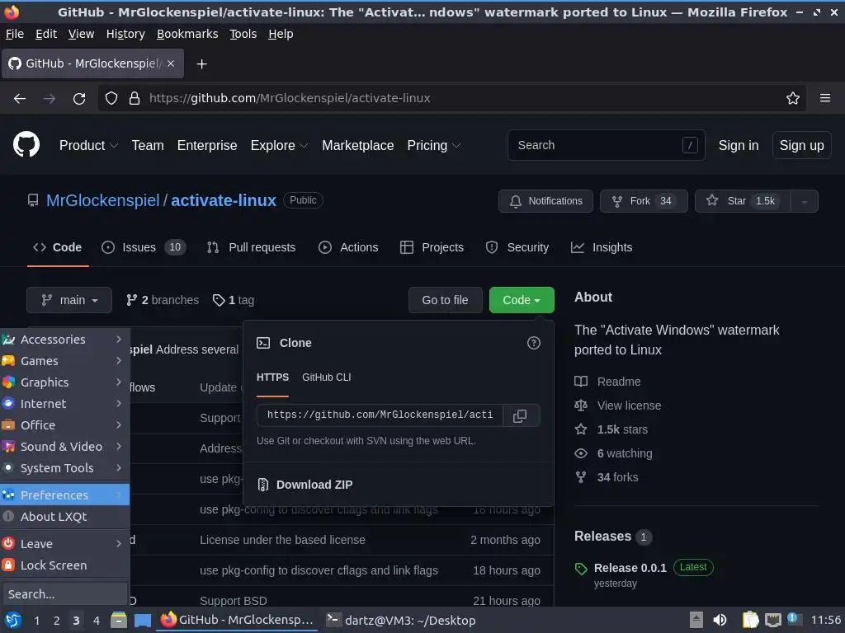Open the volume control tray icon
Image resolution: width=845 pixels, height=633 pixels.
pos(720,620)
